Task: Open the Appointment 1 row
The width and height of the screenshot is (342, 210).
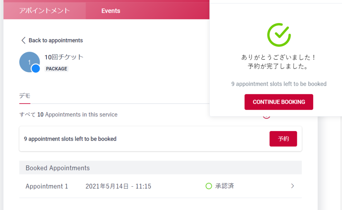Action: 161,186
